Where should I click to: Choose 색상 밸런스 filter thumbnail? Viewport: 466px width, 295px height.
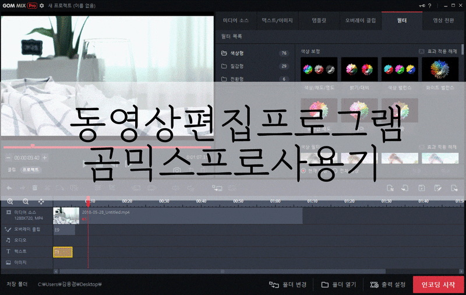coord(400,69)
